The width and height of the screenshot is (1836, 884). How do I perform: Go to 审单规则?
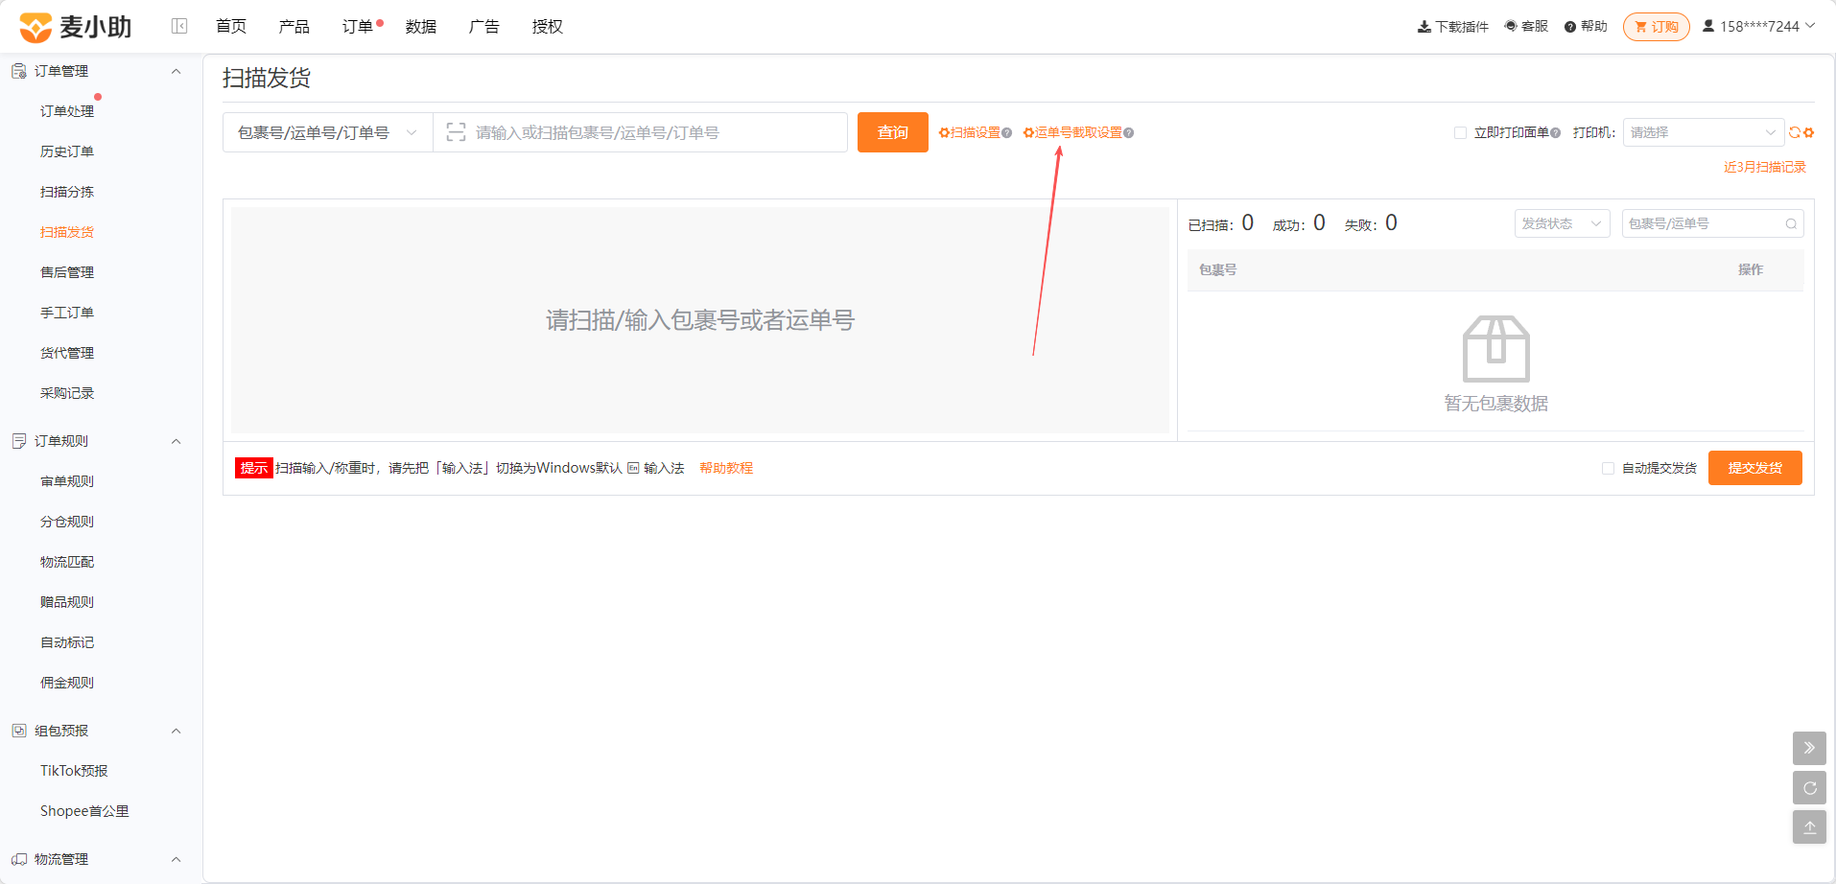(67, 481)
